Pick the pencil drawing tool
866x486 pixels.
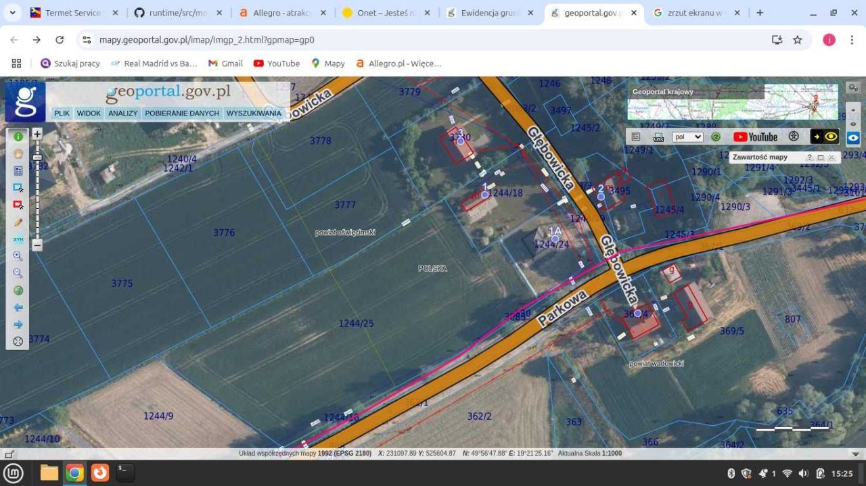pyautogui.click(x=18, y=222)
